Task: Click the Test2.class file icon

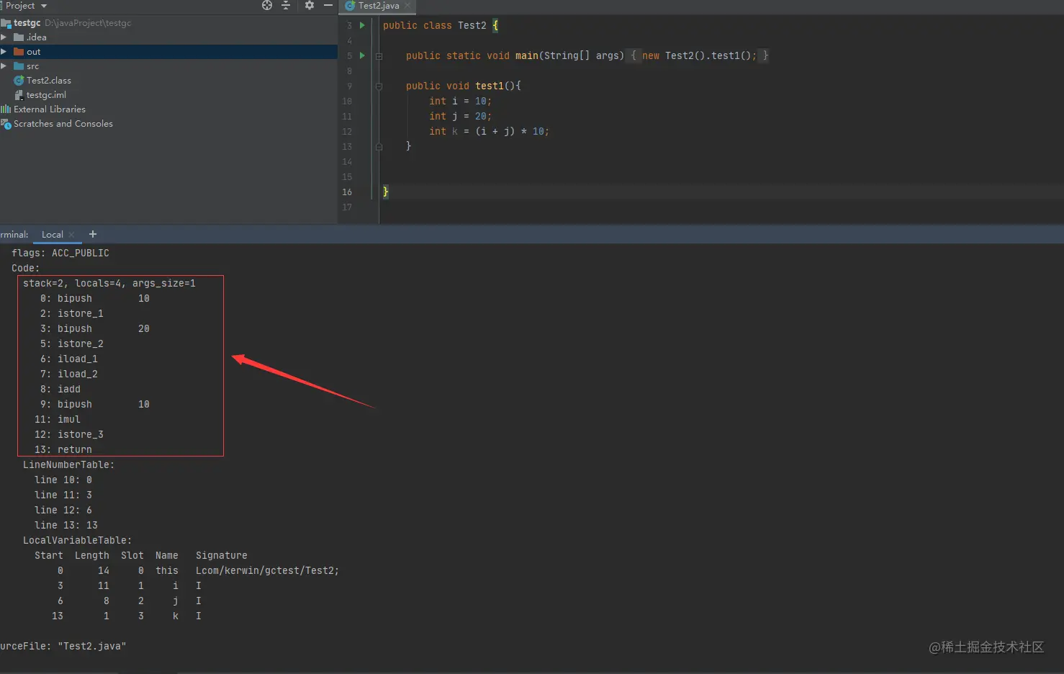Action: click(19, 81)
